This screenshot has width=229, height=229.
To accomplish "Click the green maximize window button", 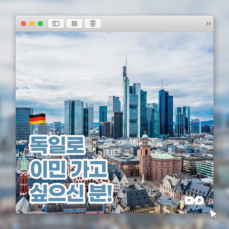I will coord(40,24).
